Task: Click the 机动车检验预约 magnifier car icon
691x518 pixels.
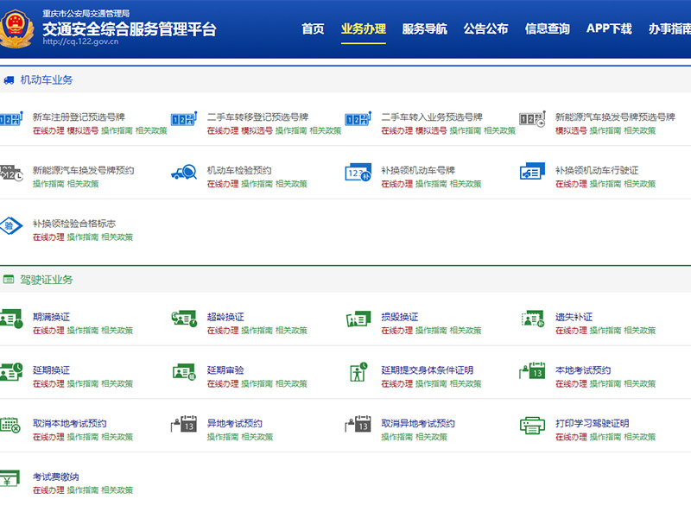Action: (x=183, y=174)
